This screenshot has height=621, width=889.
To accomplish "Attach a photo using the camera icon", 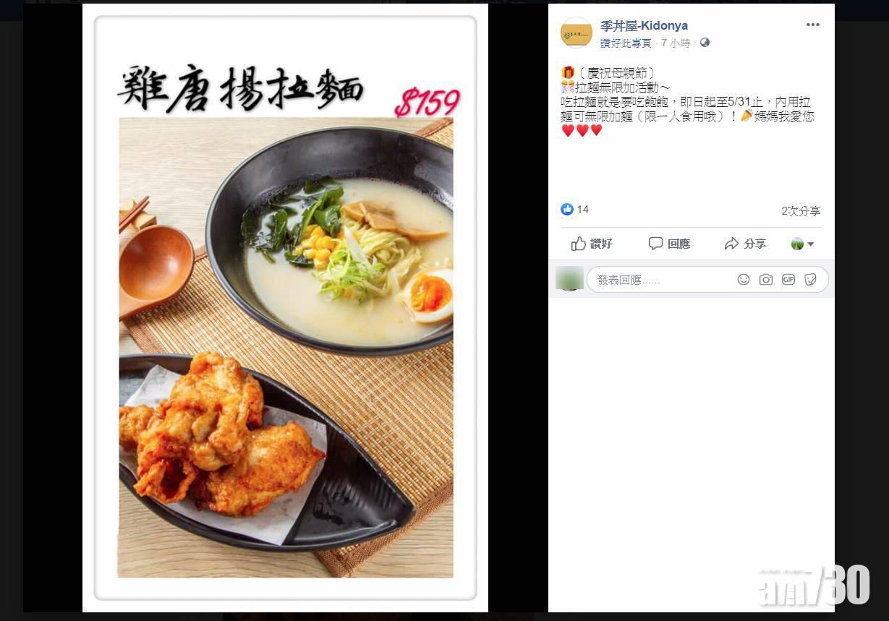I will click(x=766, y=280).
